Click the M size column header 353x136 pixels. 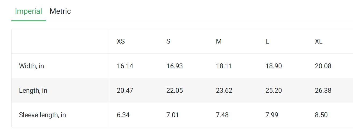[219, 41]
